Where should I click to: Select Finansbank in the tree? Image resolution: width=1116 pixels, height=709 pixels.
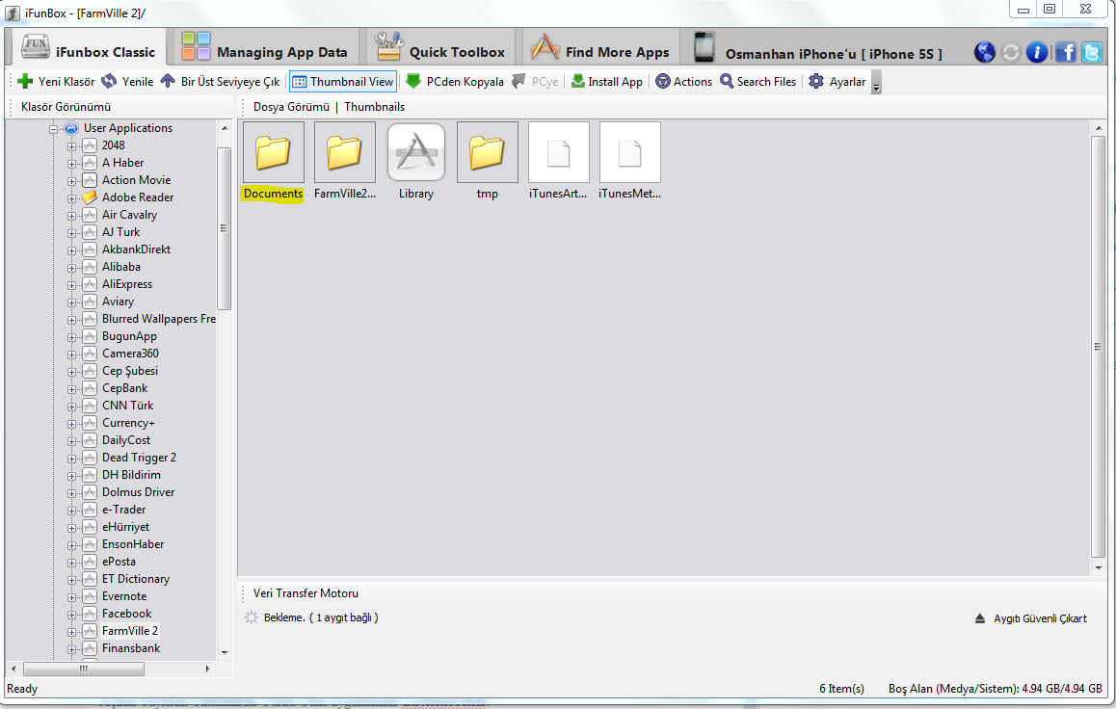pyautogui.click(x=131, y=648)
